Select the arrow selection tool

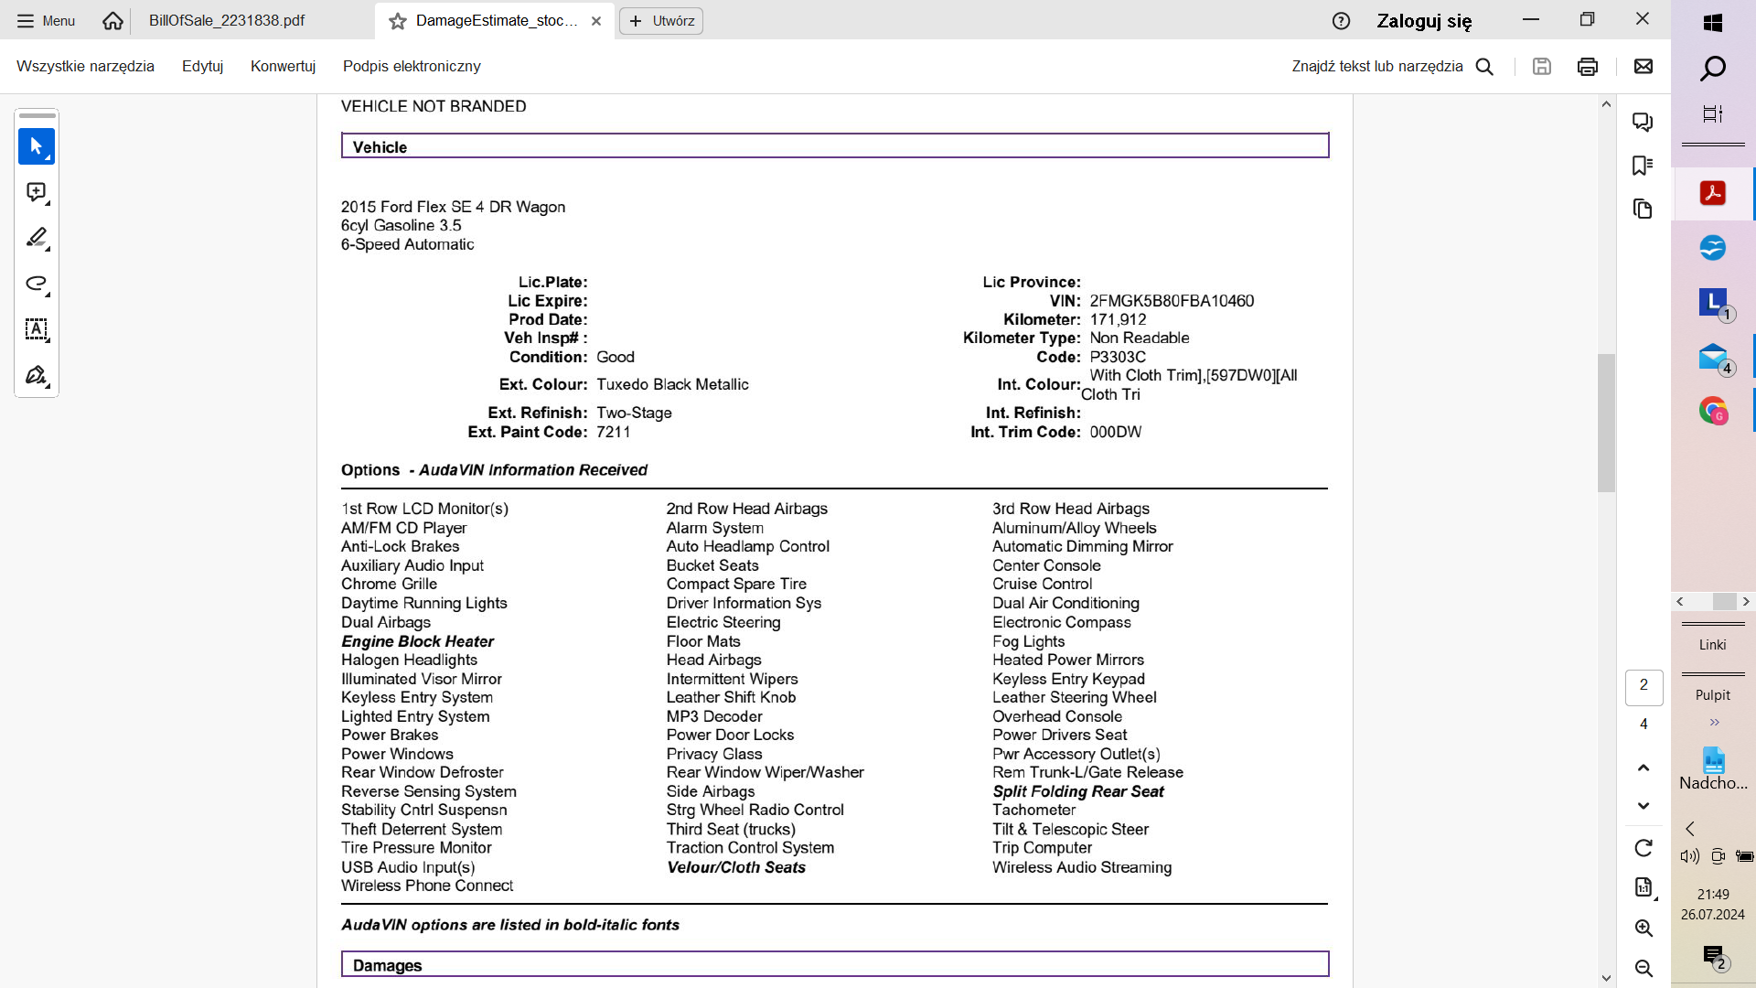pyautogui.click(x=37, y=146)
